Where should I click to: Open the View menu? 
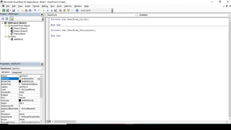(20, 6)
